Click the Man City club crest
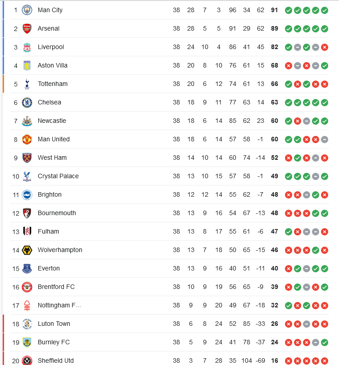Viewport: 339px width, 365px height. (x=27, y=10)
